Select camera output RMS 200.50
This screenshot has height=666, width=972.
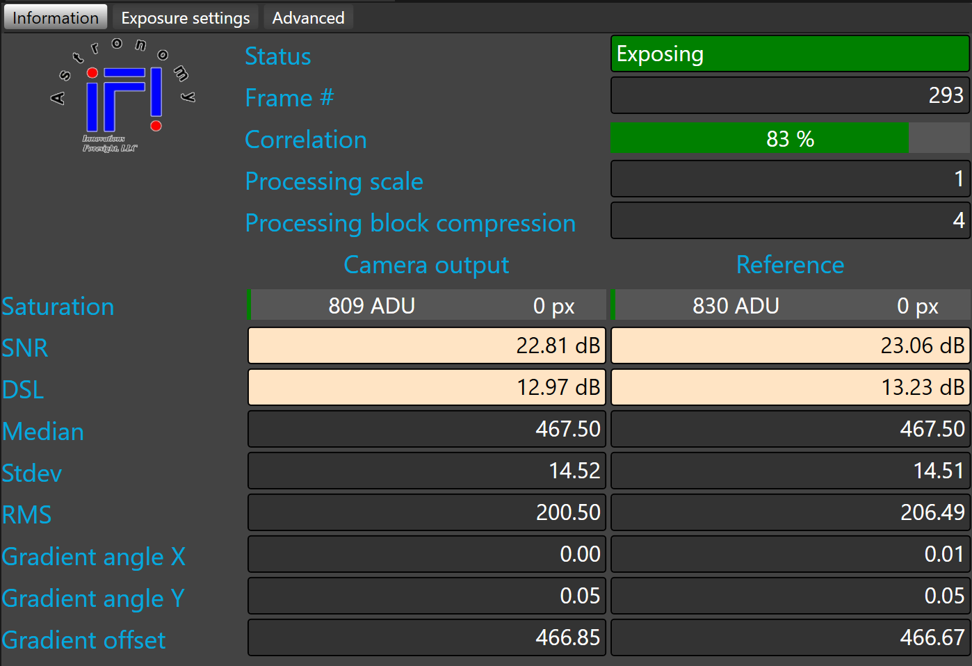tap(427, 512)
